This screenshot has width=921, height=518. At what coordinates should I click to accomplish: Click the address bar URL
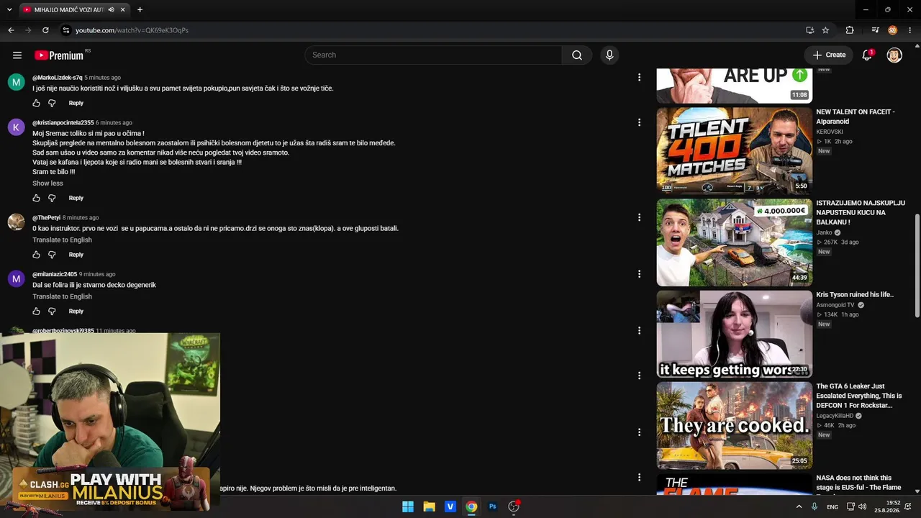[x=132, y=30]
